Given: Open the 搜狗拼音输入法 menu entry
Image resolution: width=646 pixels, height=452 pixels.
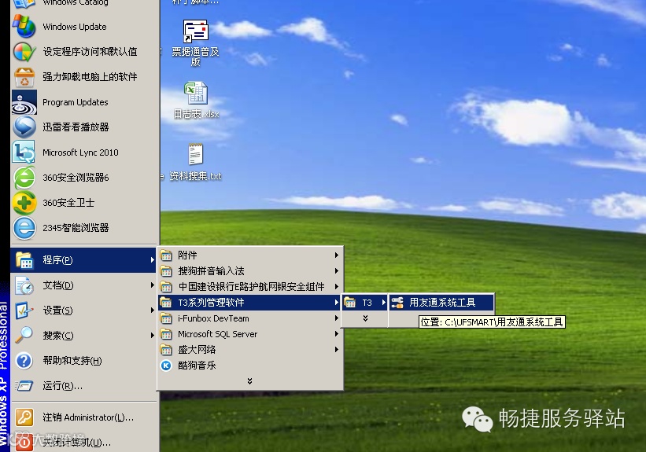Looking at the screenshot, I should [250, 271].
